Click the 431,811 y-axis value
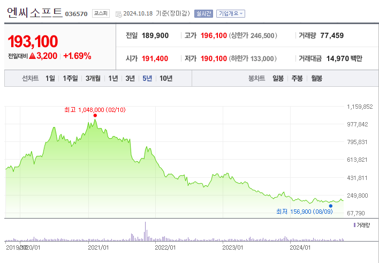The height and width of the screenshot is (263, 379). pyautogui.click(x=357, y=178)
